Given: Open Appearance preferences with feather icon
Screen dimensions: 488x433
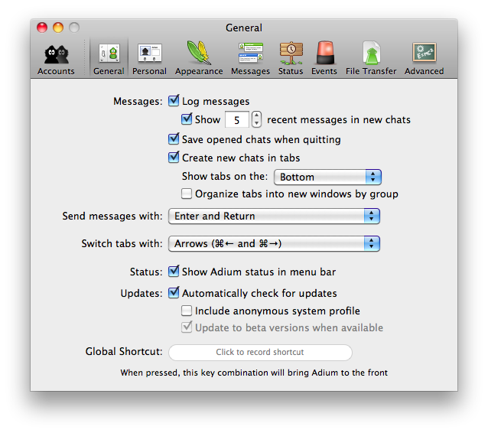Looking at the screenshot, I should [x=199, y=59].
